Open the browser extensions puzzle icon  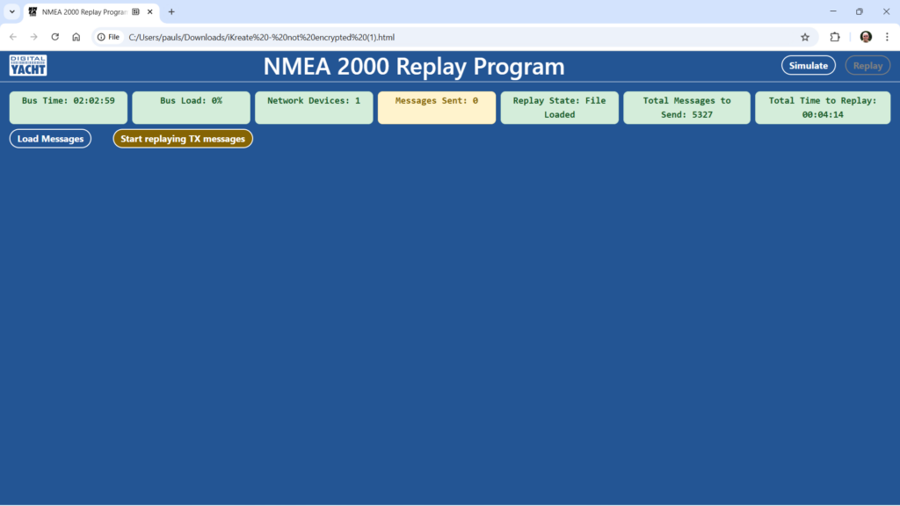835,37
